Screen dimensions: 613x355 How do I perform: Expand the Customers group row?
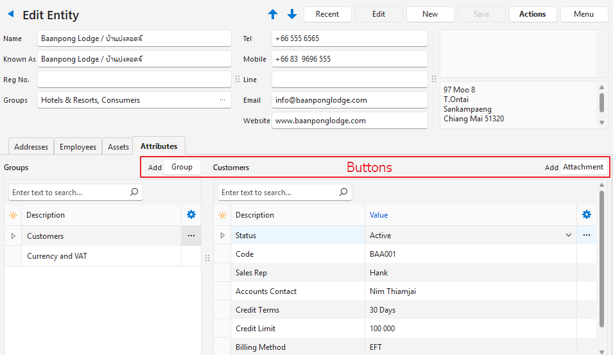coord(13,236)
